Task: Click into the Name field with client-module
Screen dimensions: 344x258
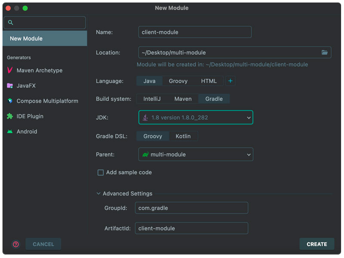Action: tap(195, 32)
